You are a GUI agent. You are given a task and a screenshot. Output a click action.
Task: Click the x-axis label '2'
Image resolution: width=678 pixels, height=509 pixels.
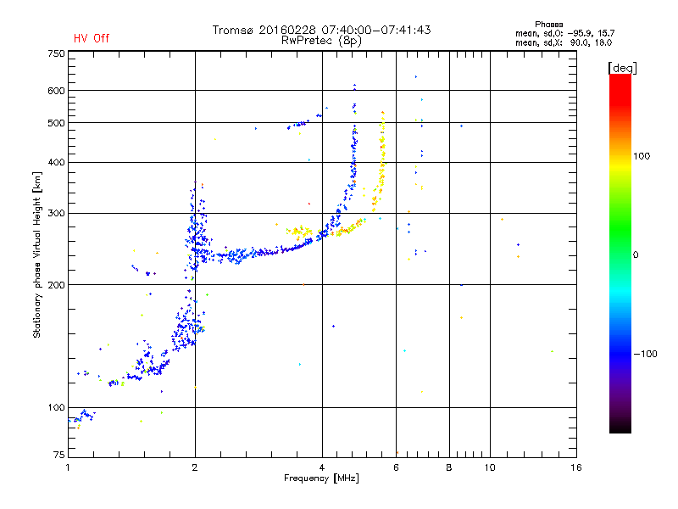[x=195, y=467]
